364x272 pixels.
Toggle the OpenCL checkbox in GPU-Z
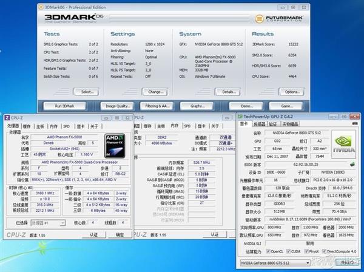pos(268,251)
